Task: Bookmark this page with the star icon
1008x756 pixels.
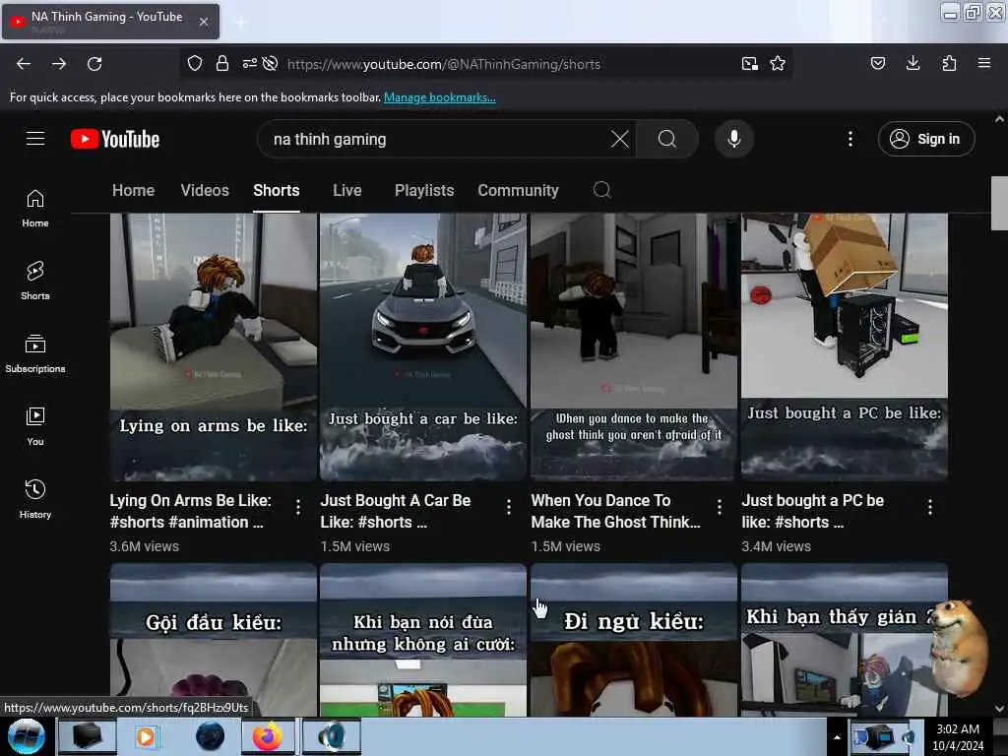Action: pos(778,63)
